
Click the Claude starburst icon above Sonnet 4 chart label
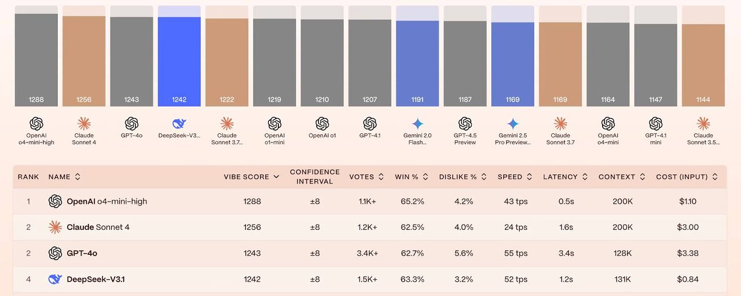(x=84, y=123)
